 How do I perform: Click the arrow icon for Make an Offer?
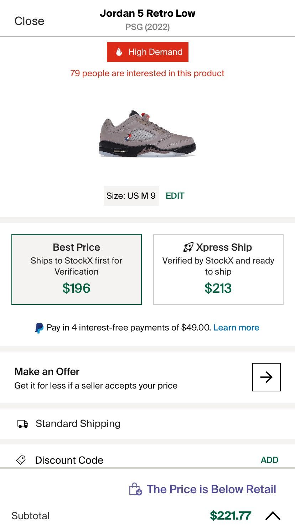click(266, 377)
